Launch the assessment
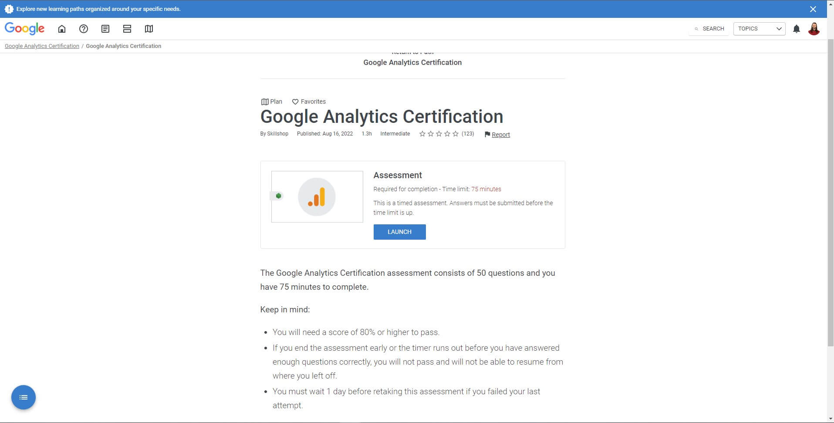This screenshot has height=423, width=834. pos(399,232)
